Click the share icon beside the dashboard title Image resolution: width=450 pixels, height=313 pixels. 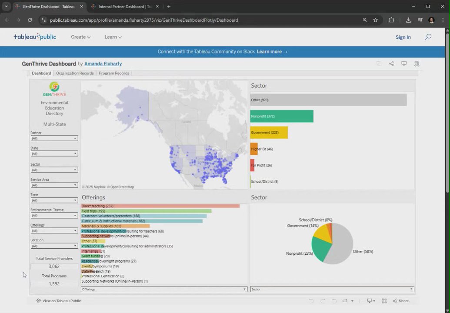click(391, 64)
